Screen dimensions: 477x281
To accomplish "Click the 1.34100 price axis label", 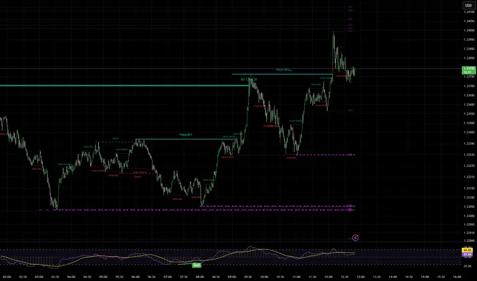I will (469, 12).
